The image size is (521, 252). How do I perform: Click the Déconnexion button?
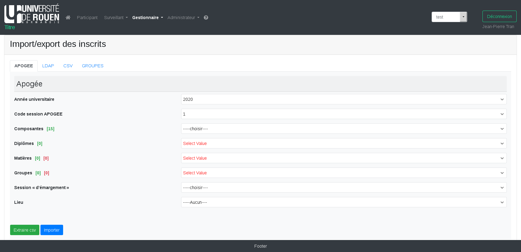coord(499,16)
